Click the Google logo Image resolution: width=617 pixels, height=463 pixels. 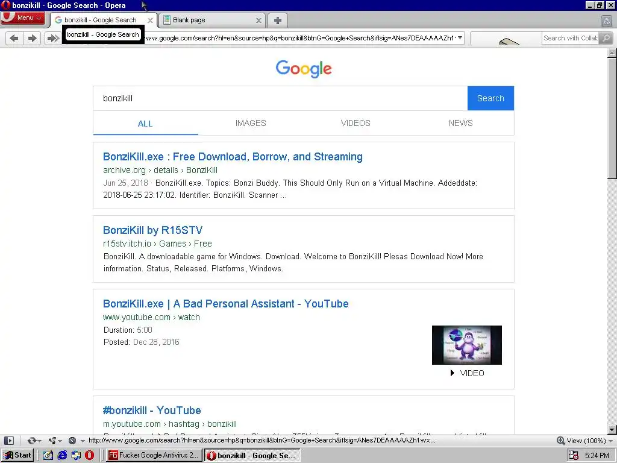point(304,69)
